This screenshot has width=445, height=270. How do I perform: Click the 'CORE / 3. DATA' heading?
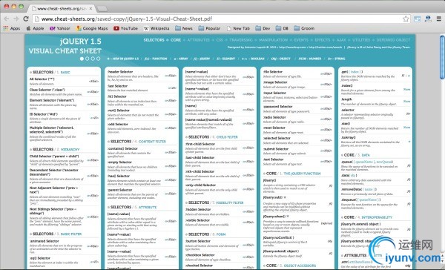(355, 155)
